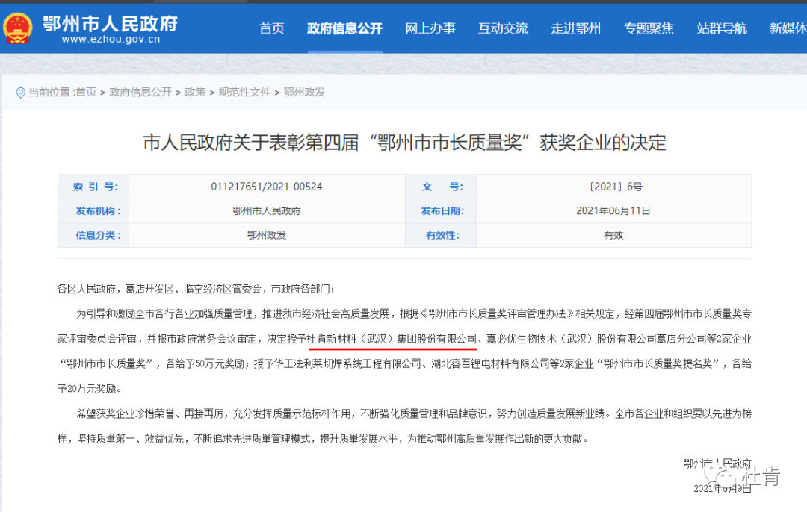This screenshot has height=512, width=807.
Task: Select the validity value 有效
Action: pyautogui.click(x=613, y=235)
